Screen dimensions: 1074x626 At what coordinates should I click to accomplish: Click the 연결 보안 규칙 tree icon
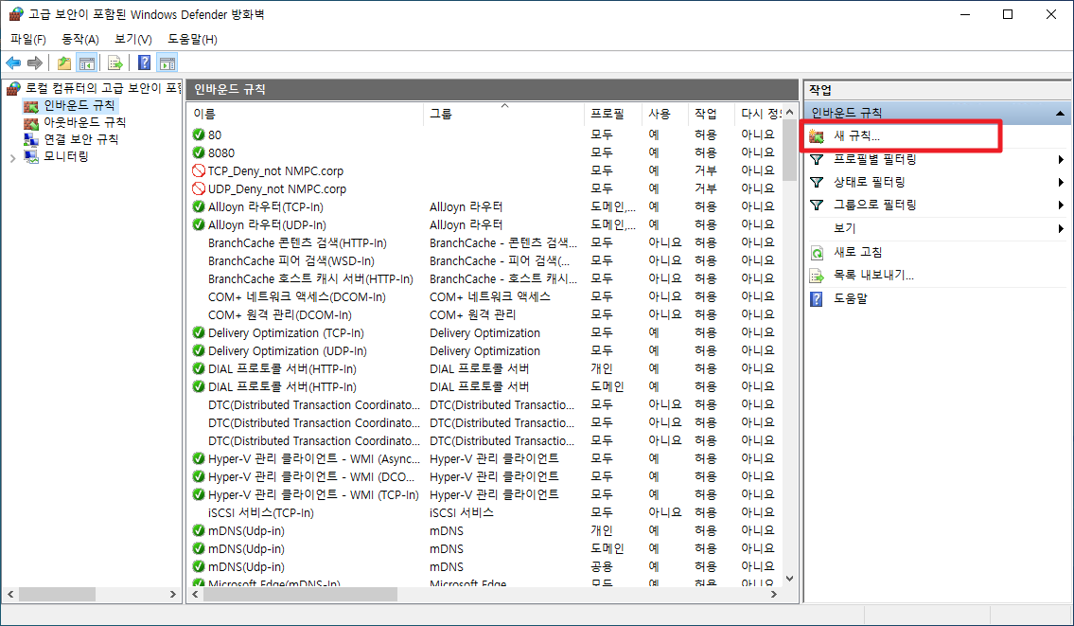click(x=31, y=140)
